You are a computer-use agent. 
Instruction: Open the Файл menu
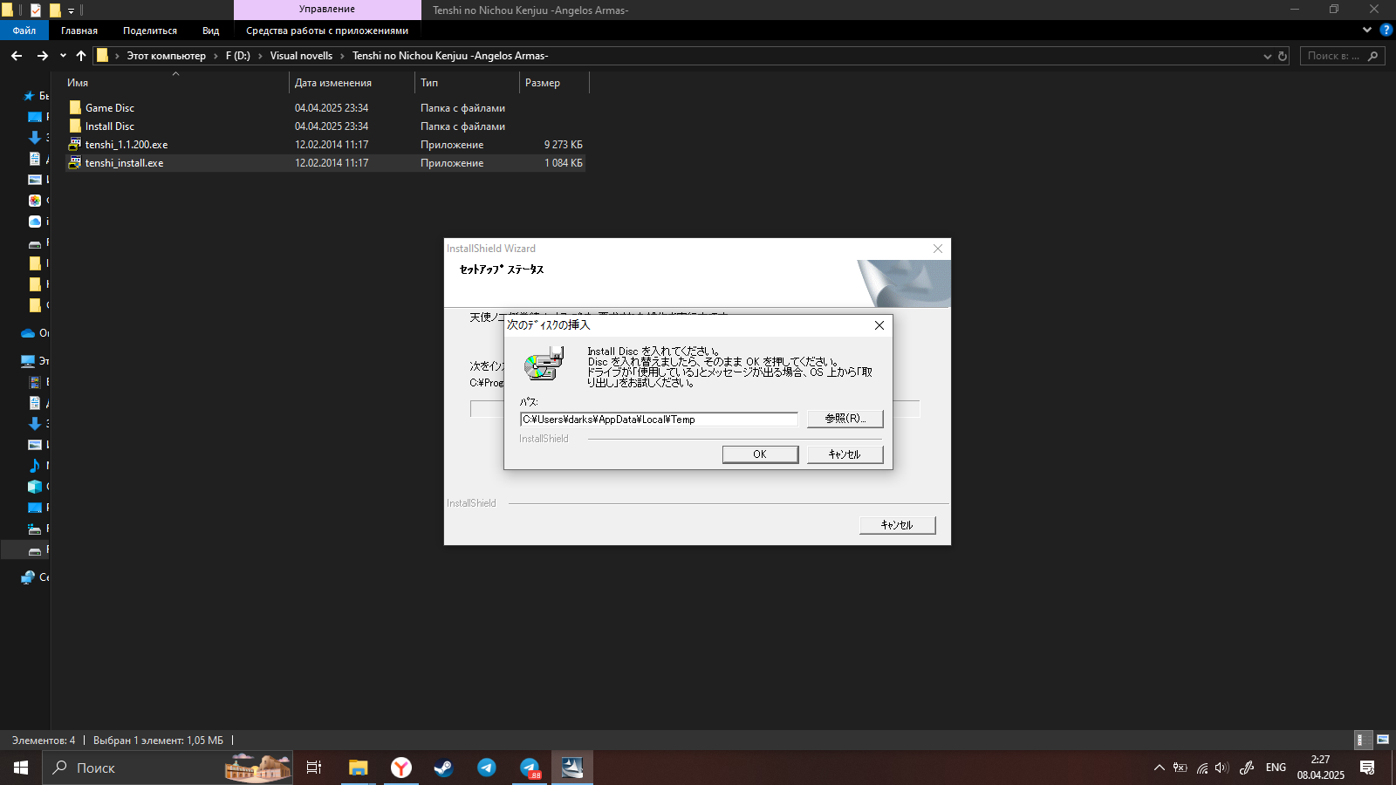pyautogui.click(x=24, y=31)
